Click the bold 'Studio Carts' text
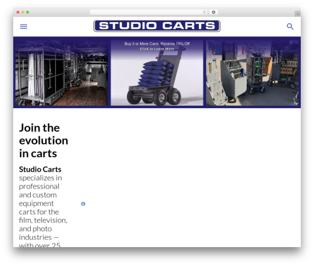 40,169
